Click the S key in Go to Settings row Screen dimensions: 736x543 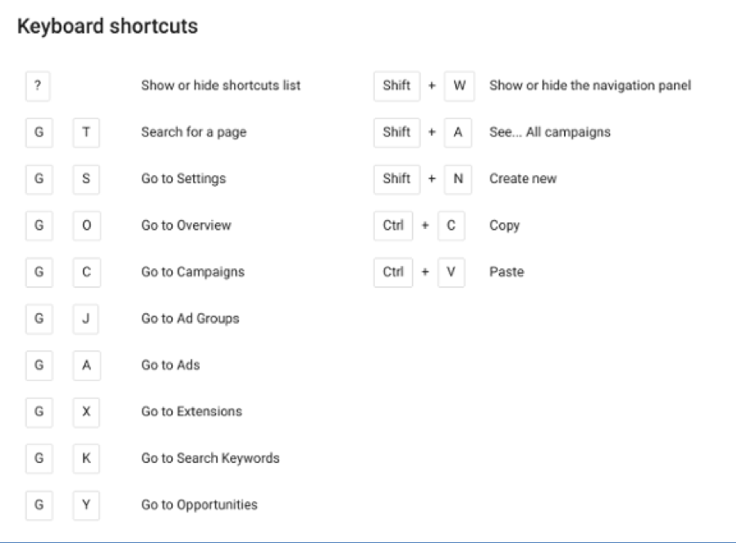coord(86,179)
